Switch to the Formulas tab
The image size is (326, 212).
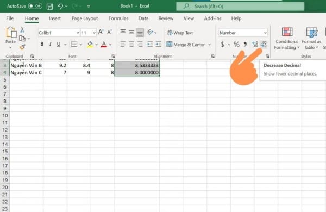pyautogui.click(x=118, y=18)
